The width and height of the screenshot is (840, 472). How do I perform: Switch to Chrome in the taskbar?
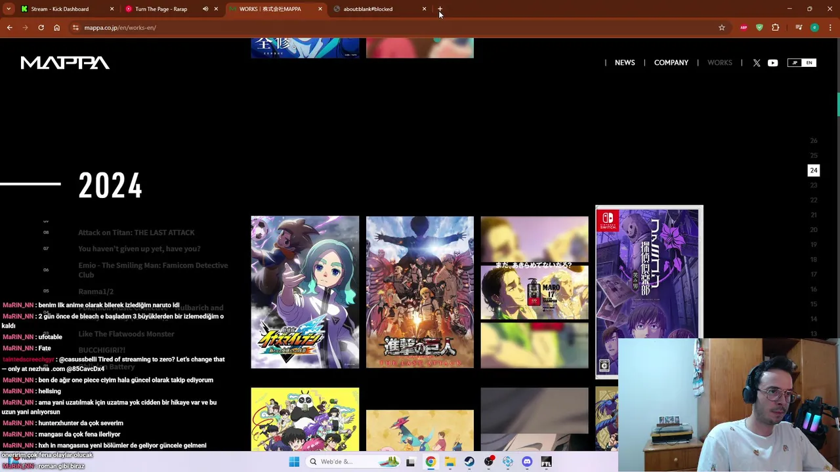pos(430,462)
